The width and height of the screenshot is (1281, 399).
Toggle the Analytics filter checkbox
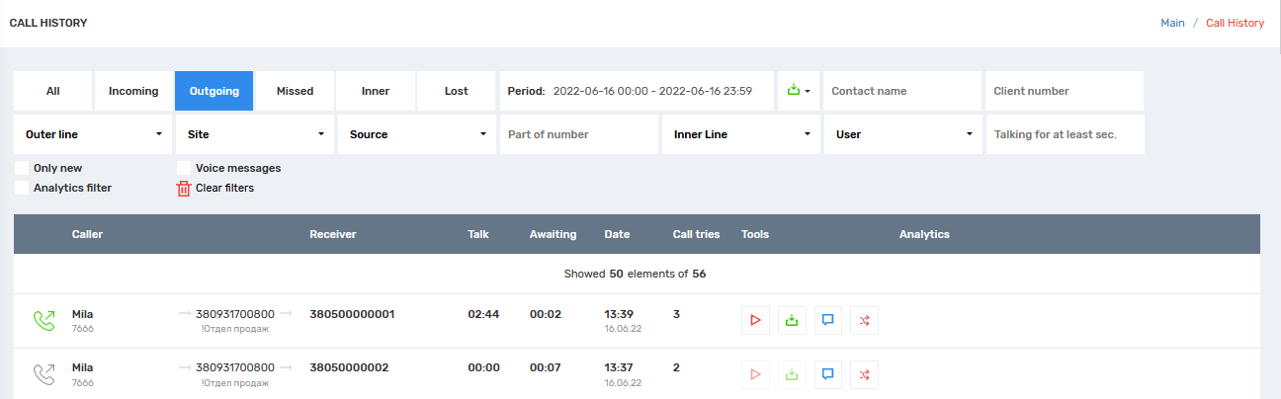(x=22, y=188)
